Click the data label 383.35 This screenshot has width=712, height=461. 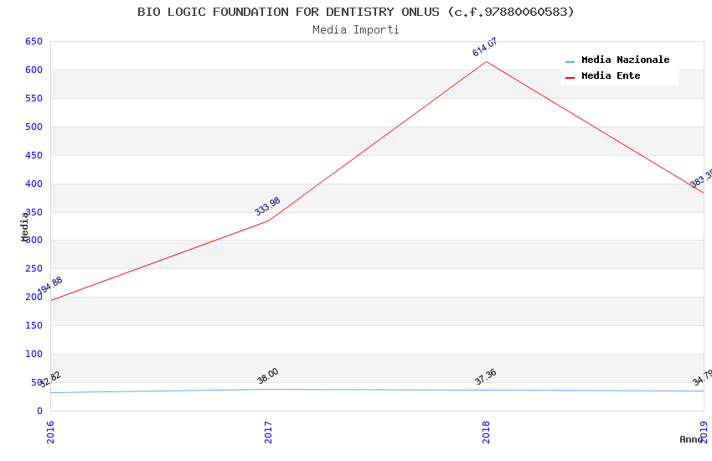coord(701,179)
